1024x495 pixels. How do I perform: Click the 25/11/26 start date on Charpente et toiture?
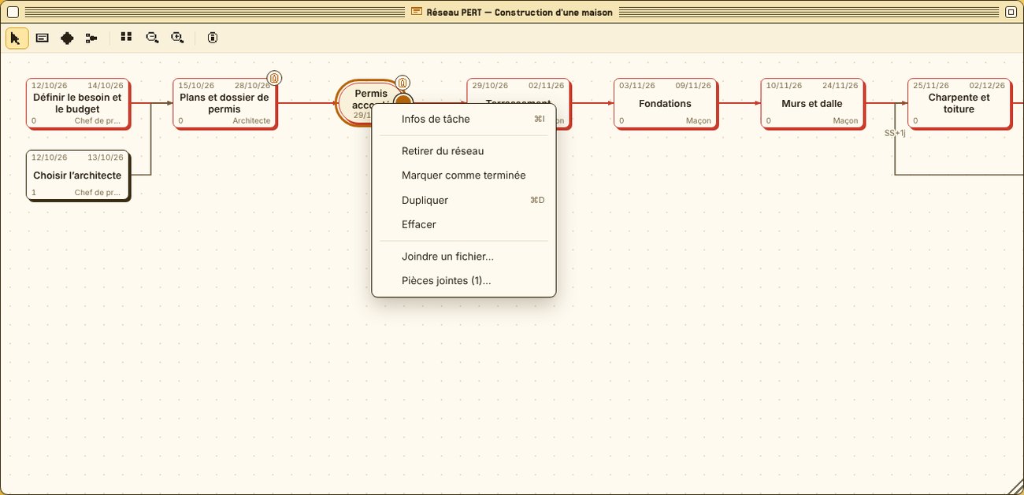[x=932, y=86]
